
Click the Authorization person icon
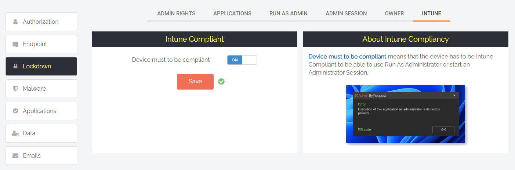tap(15, 22)
